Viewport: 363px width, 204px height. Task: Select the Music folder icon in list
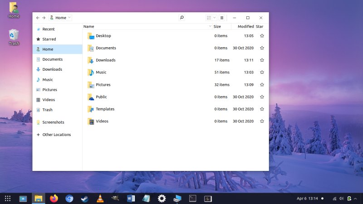91,72
